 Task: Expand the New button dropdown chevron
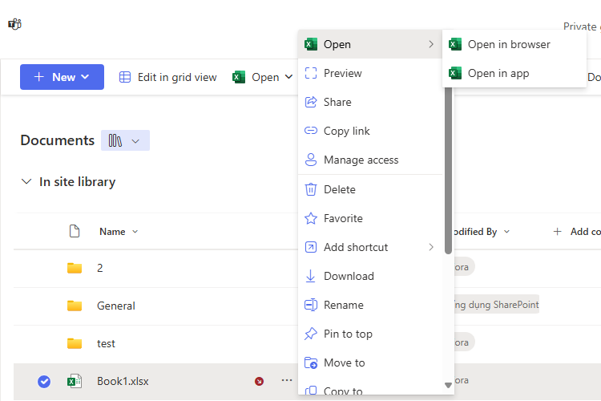(x=85, y=77)
